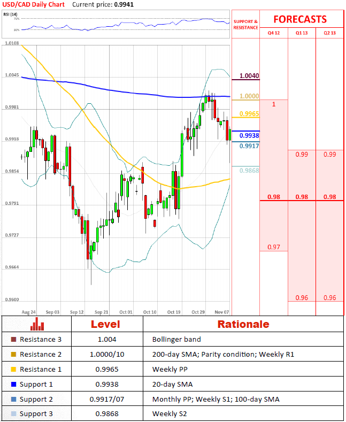Screen dimensions: 346x422
Task: Click the Resistance 3 dark red swatch
Action: [x=13, y=340]
